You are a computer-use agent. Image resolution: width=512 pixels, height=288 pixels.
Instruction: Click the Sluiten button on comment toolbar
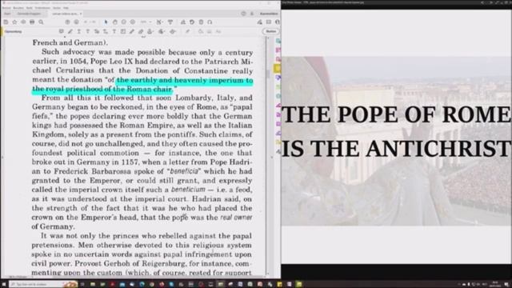click(x=270, y=31)
